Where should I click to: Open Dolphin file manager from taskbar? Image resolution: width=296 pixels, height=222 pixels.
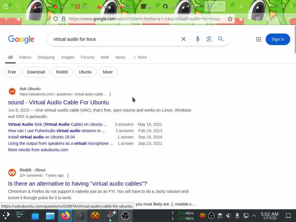pyautogui.click(x=50, y=216)
